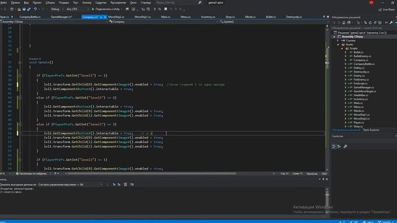Click the Clear All icon in Output panel
The height and width of the screenshot is (223, 397).
click(x=125, y=185)
